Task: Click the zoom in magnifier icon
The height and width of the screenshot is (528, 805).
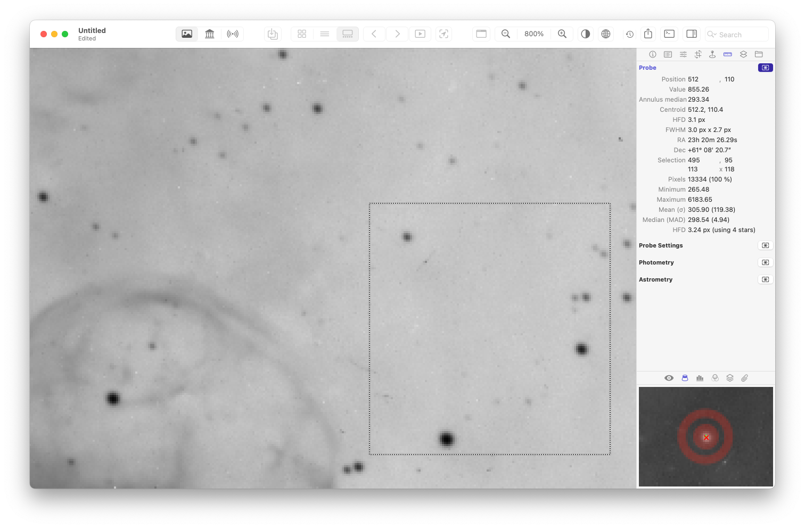Action: click(x=562, y=34)
